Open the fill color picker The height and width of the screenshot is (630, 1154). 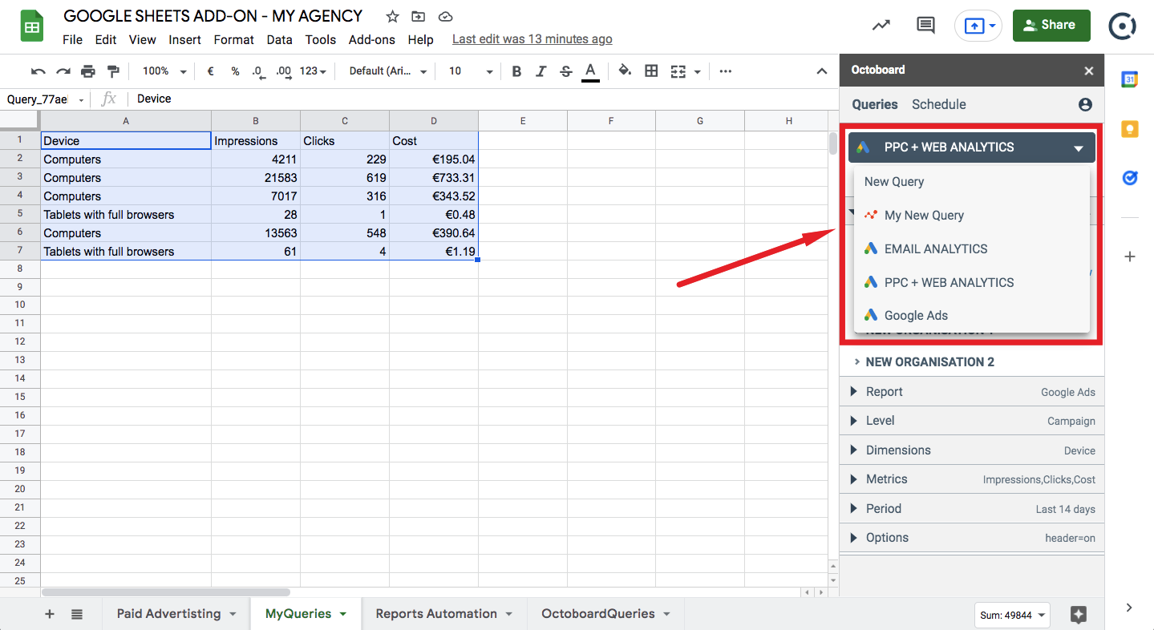(x=625, y=71)
